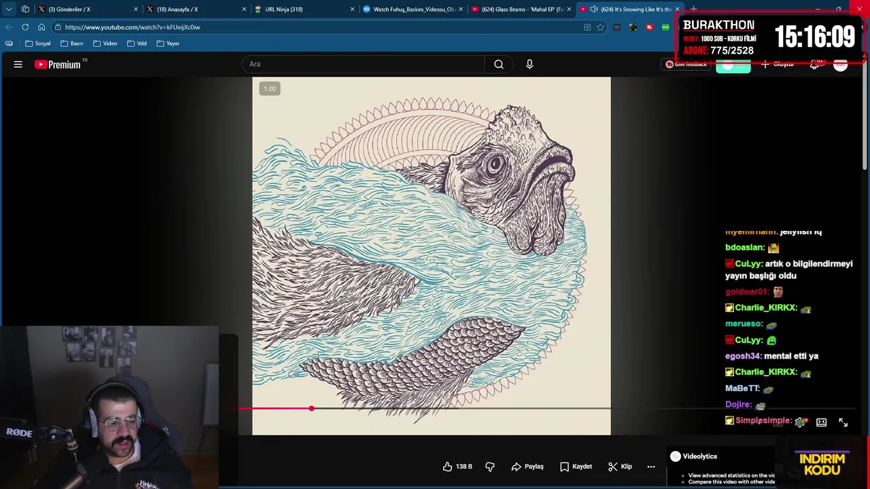Open the red TubeBuddy extension icon

click(x=649, y=27)
